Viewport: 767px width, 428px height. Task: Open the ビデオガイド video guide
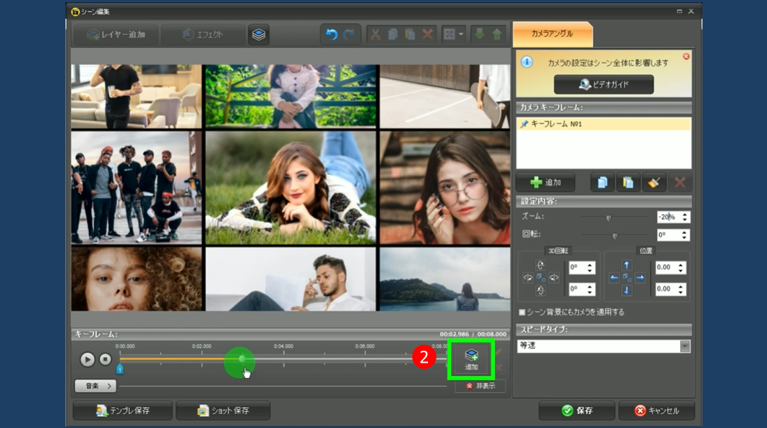tap(603, 84)
